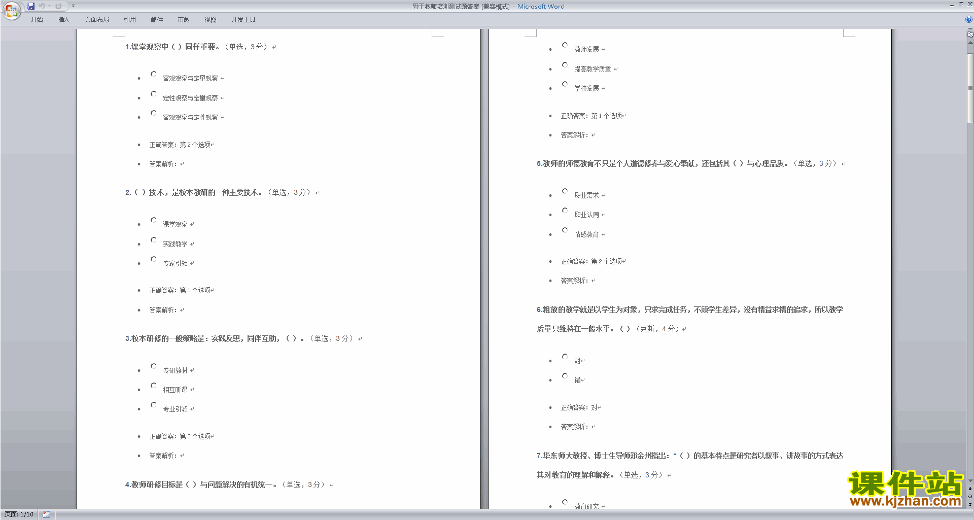Viewport: 974px width, 520px height.
Task: Open the 插入 ribbon tab
Action: click(x=63, y=19)
